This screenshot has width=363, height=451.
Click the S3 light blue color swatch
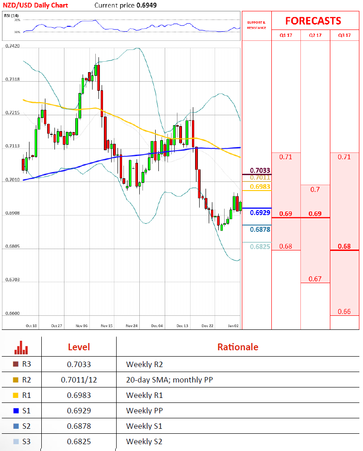click(x=16, y=441)
